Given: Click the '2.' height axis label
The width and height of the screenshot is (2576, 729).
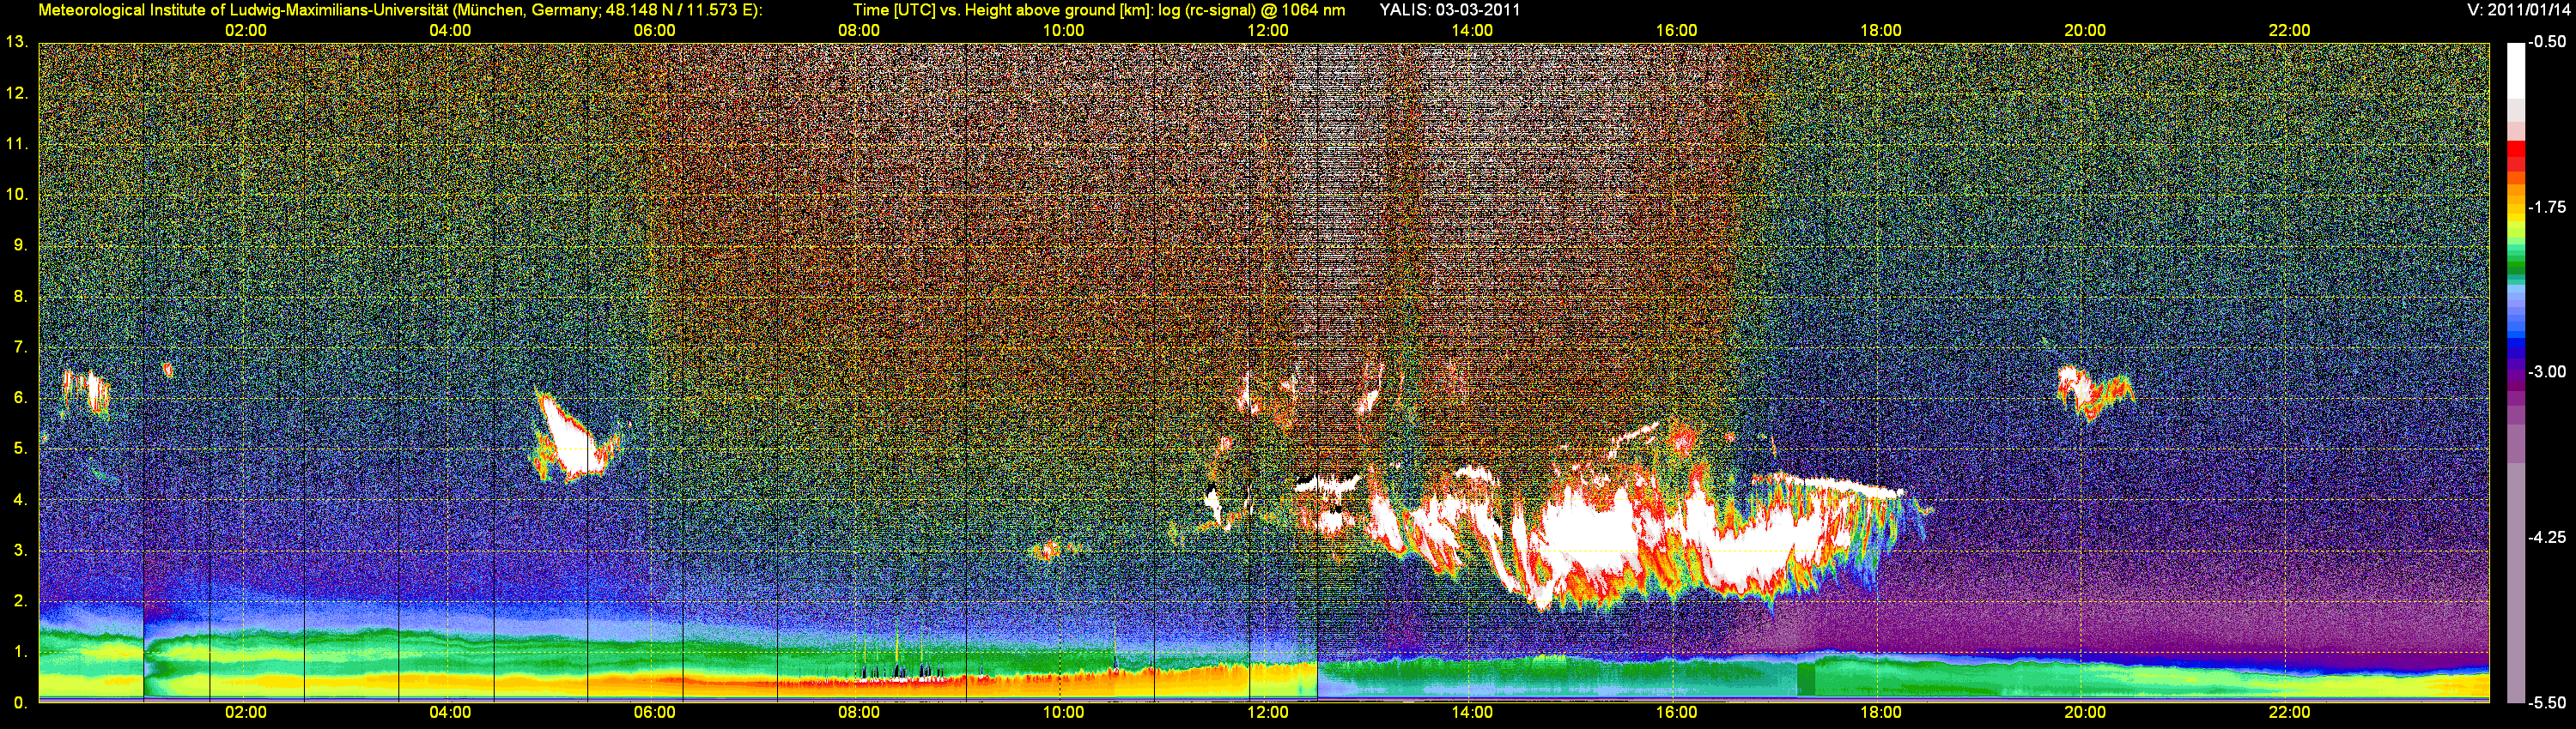Looking at the screenshot, I should pyautogui.click(x=20, y=601).
